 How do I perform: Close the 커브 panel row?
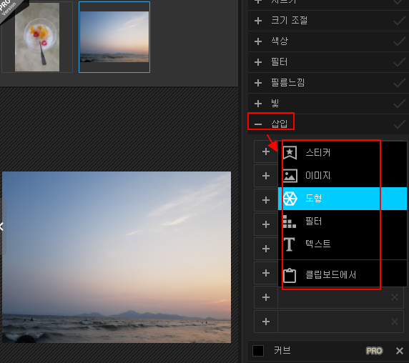coord(400,350)
